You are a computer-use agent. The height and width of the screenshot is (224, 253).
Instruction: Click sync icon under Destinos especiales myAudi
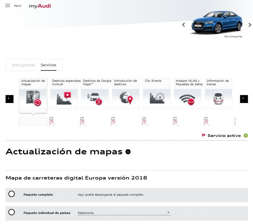[51, 119]
